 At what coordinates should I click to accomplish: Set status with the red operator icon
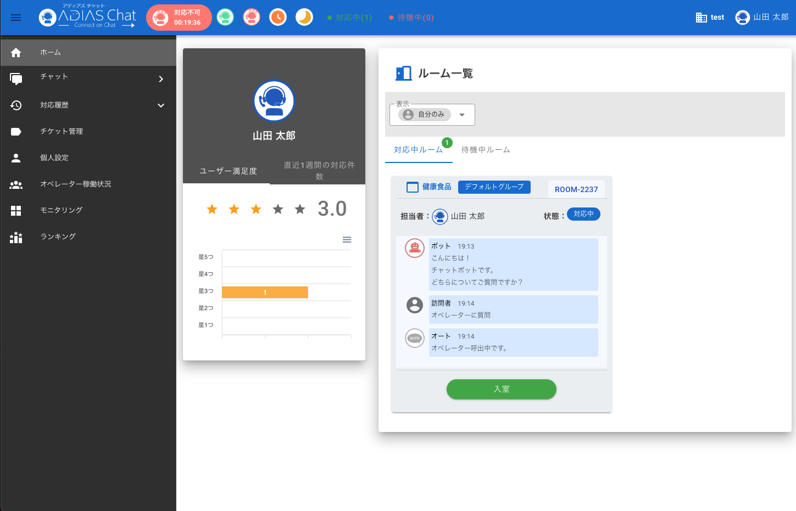pos(252,18)
